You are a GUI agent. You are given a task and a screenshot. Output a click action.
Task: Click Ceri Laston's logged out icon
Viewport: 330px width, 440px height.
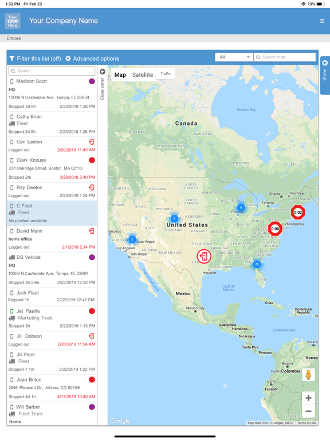92,142
